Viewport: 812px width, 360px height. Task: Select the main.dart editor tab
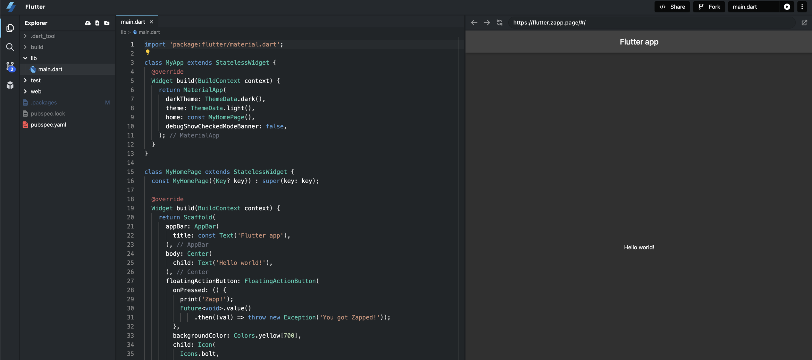pyautogui.click(x=133, y=22)
